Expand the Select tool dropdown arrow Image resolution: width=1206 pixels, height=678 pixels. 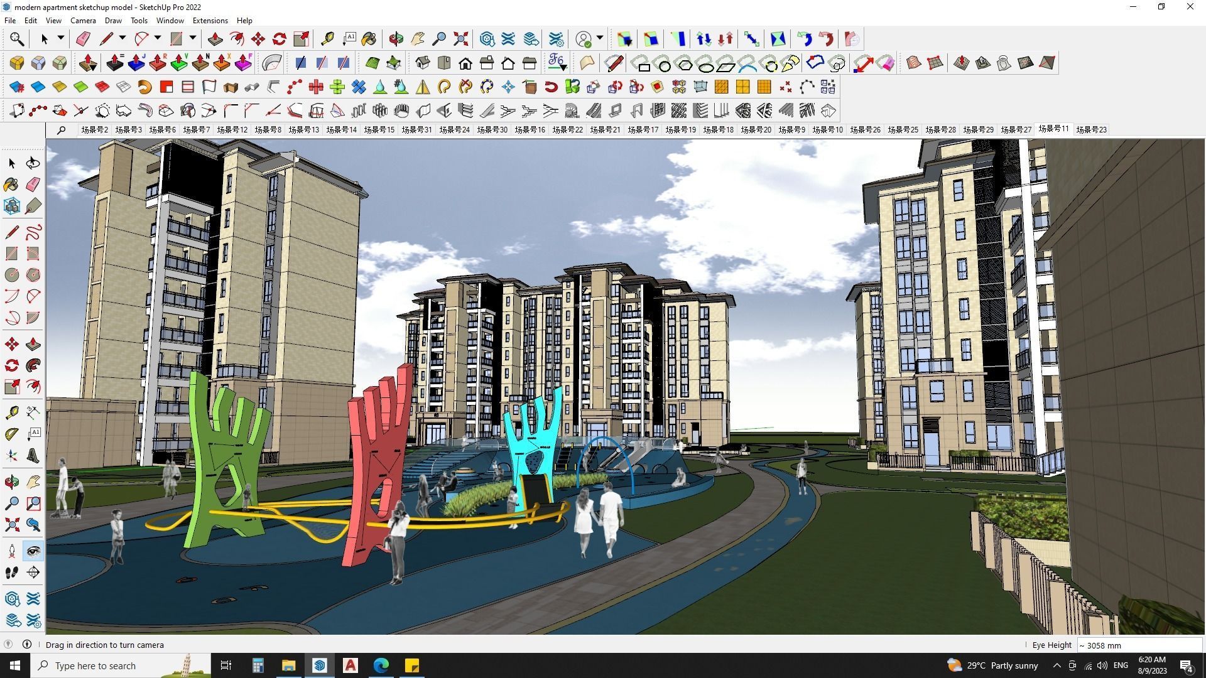point(61,39)
